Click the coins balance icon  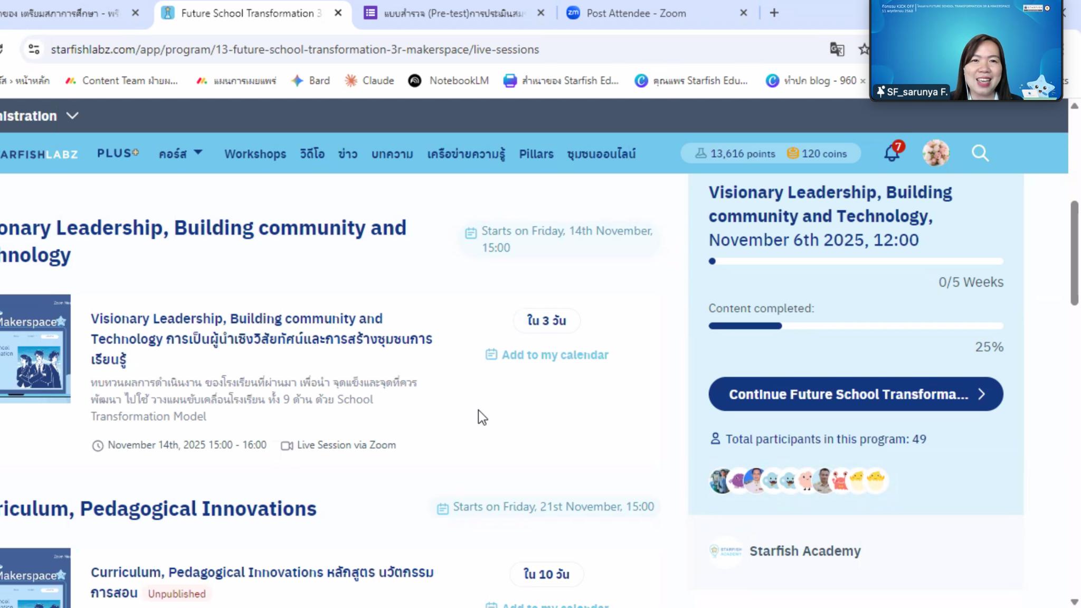[792, 153]
